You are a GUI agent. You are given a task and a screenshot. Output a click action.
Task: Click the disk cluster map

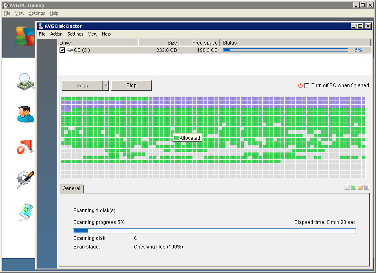213,137
